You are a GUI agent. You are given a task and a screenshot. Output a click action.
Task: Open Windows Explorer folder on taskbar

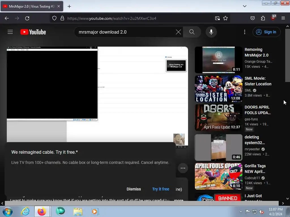78,211
